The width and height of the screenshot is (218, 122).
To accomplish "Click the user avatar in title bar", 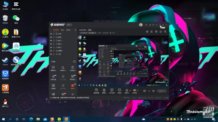I will tap(141, 25).
